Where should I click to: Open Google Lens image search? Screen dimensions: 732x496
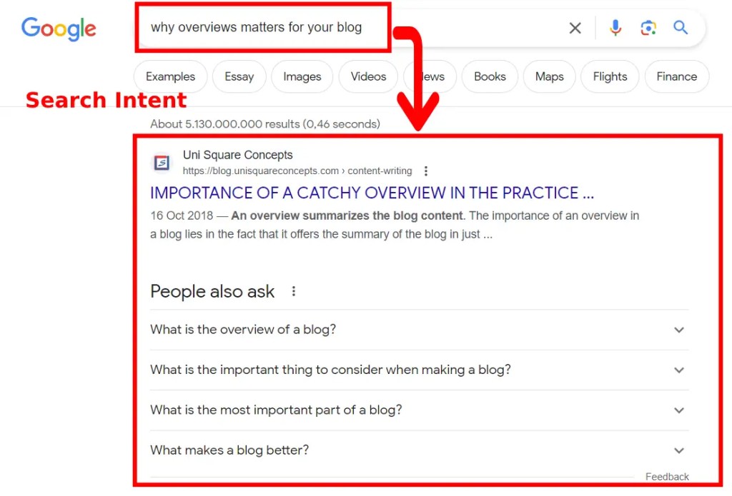648,28
